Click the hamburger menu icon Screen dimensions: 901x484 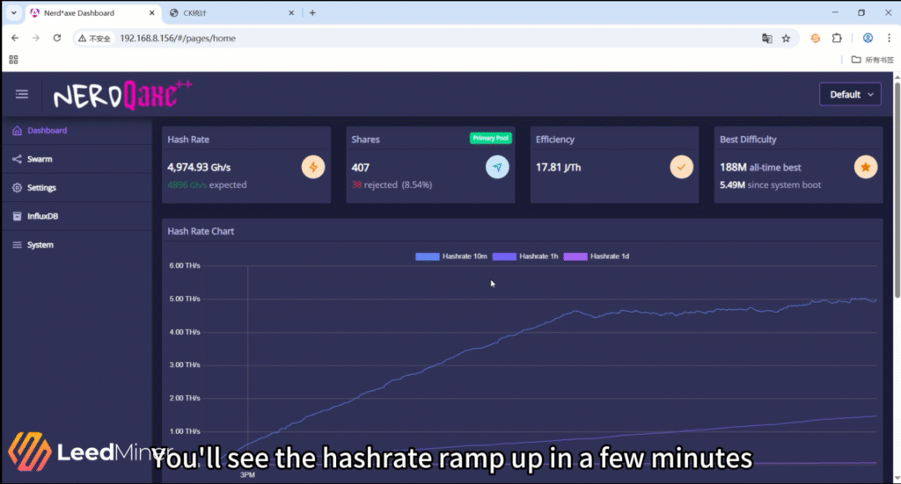[x=22, y=95]
